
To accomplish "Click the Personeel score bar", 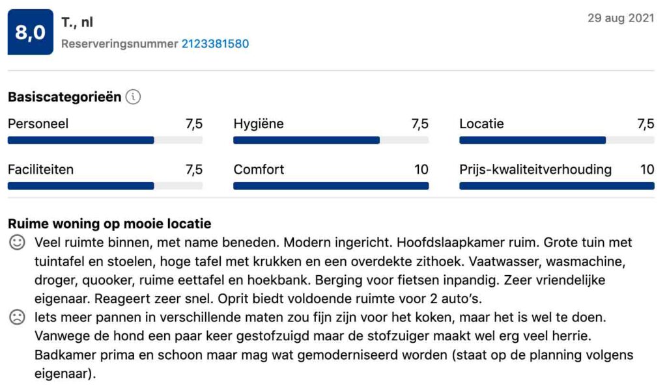I will click(x=105, y=140).
